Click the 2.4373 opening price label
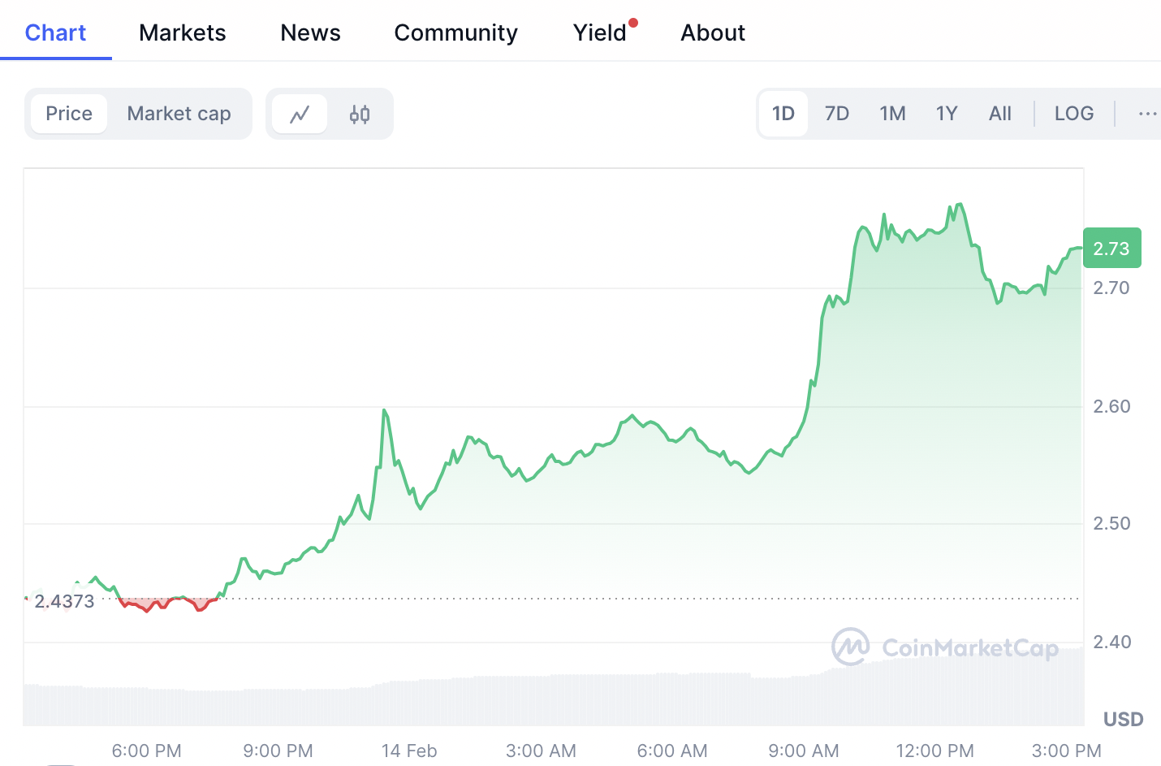1161x766 pixels. (64, 602)
